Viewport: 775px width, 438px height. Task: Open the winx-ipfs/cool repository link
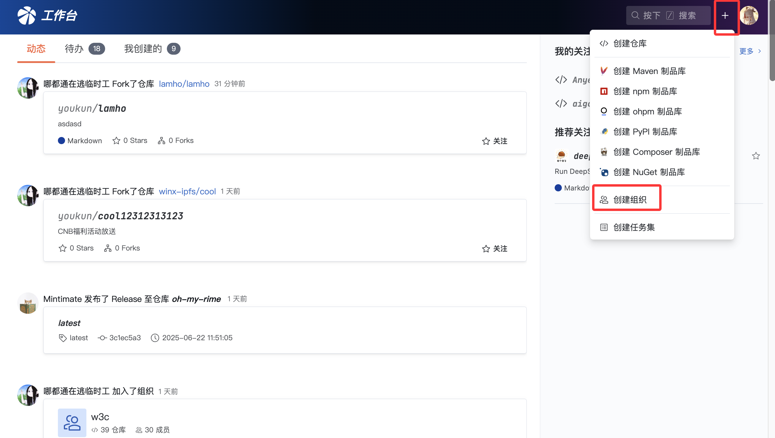click(x=187, y=191)
